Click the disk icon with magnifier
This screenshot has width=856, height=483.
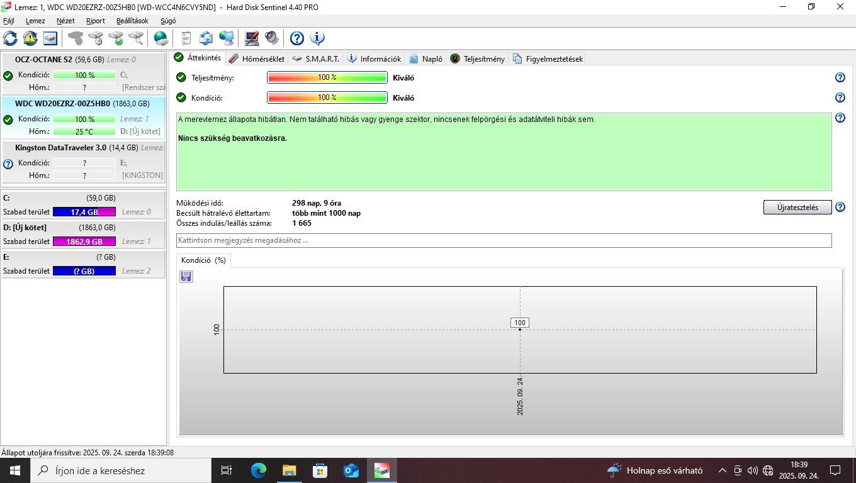click(x=136, y=38)
